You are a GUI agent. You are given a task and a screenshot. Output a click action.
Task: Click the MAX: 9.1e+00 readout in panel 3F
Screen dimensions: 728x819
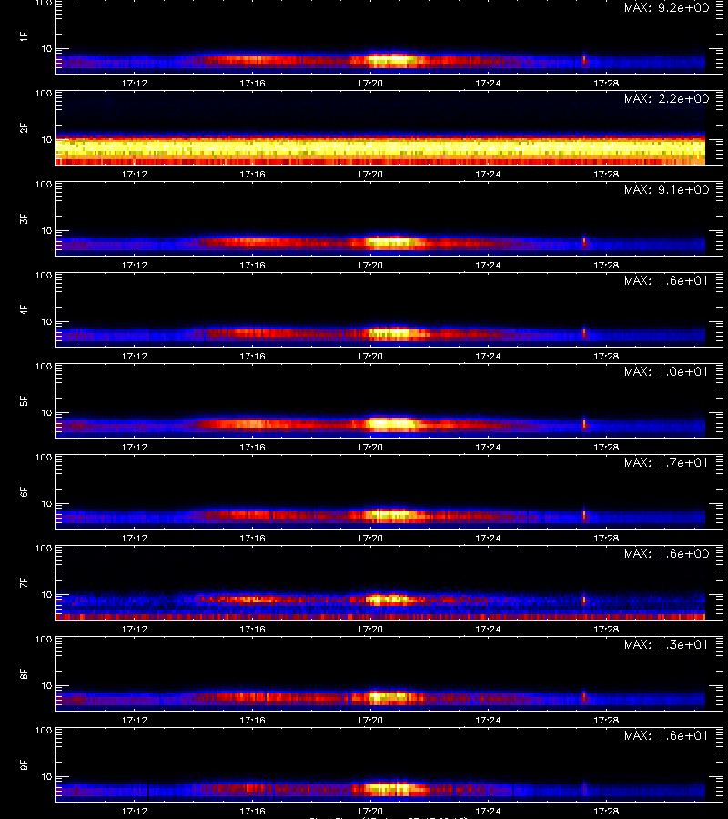666,189
